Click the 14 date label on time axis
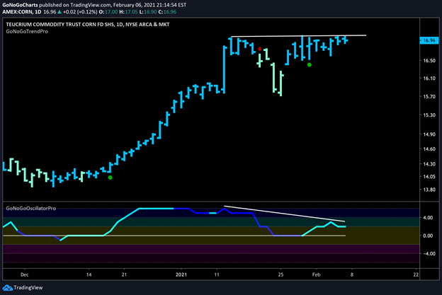442x295 pixels. (x=89, y=274)
